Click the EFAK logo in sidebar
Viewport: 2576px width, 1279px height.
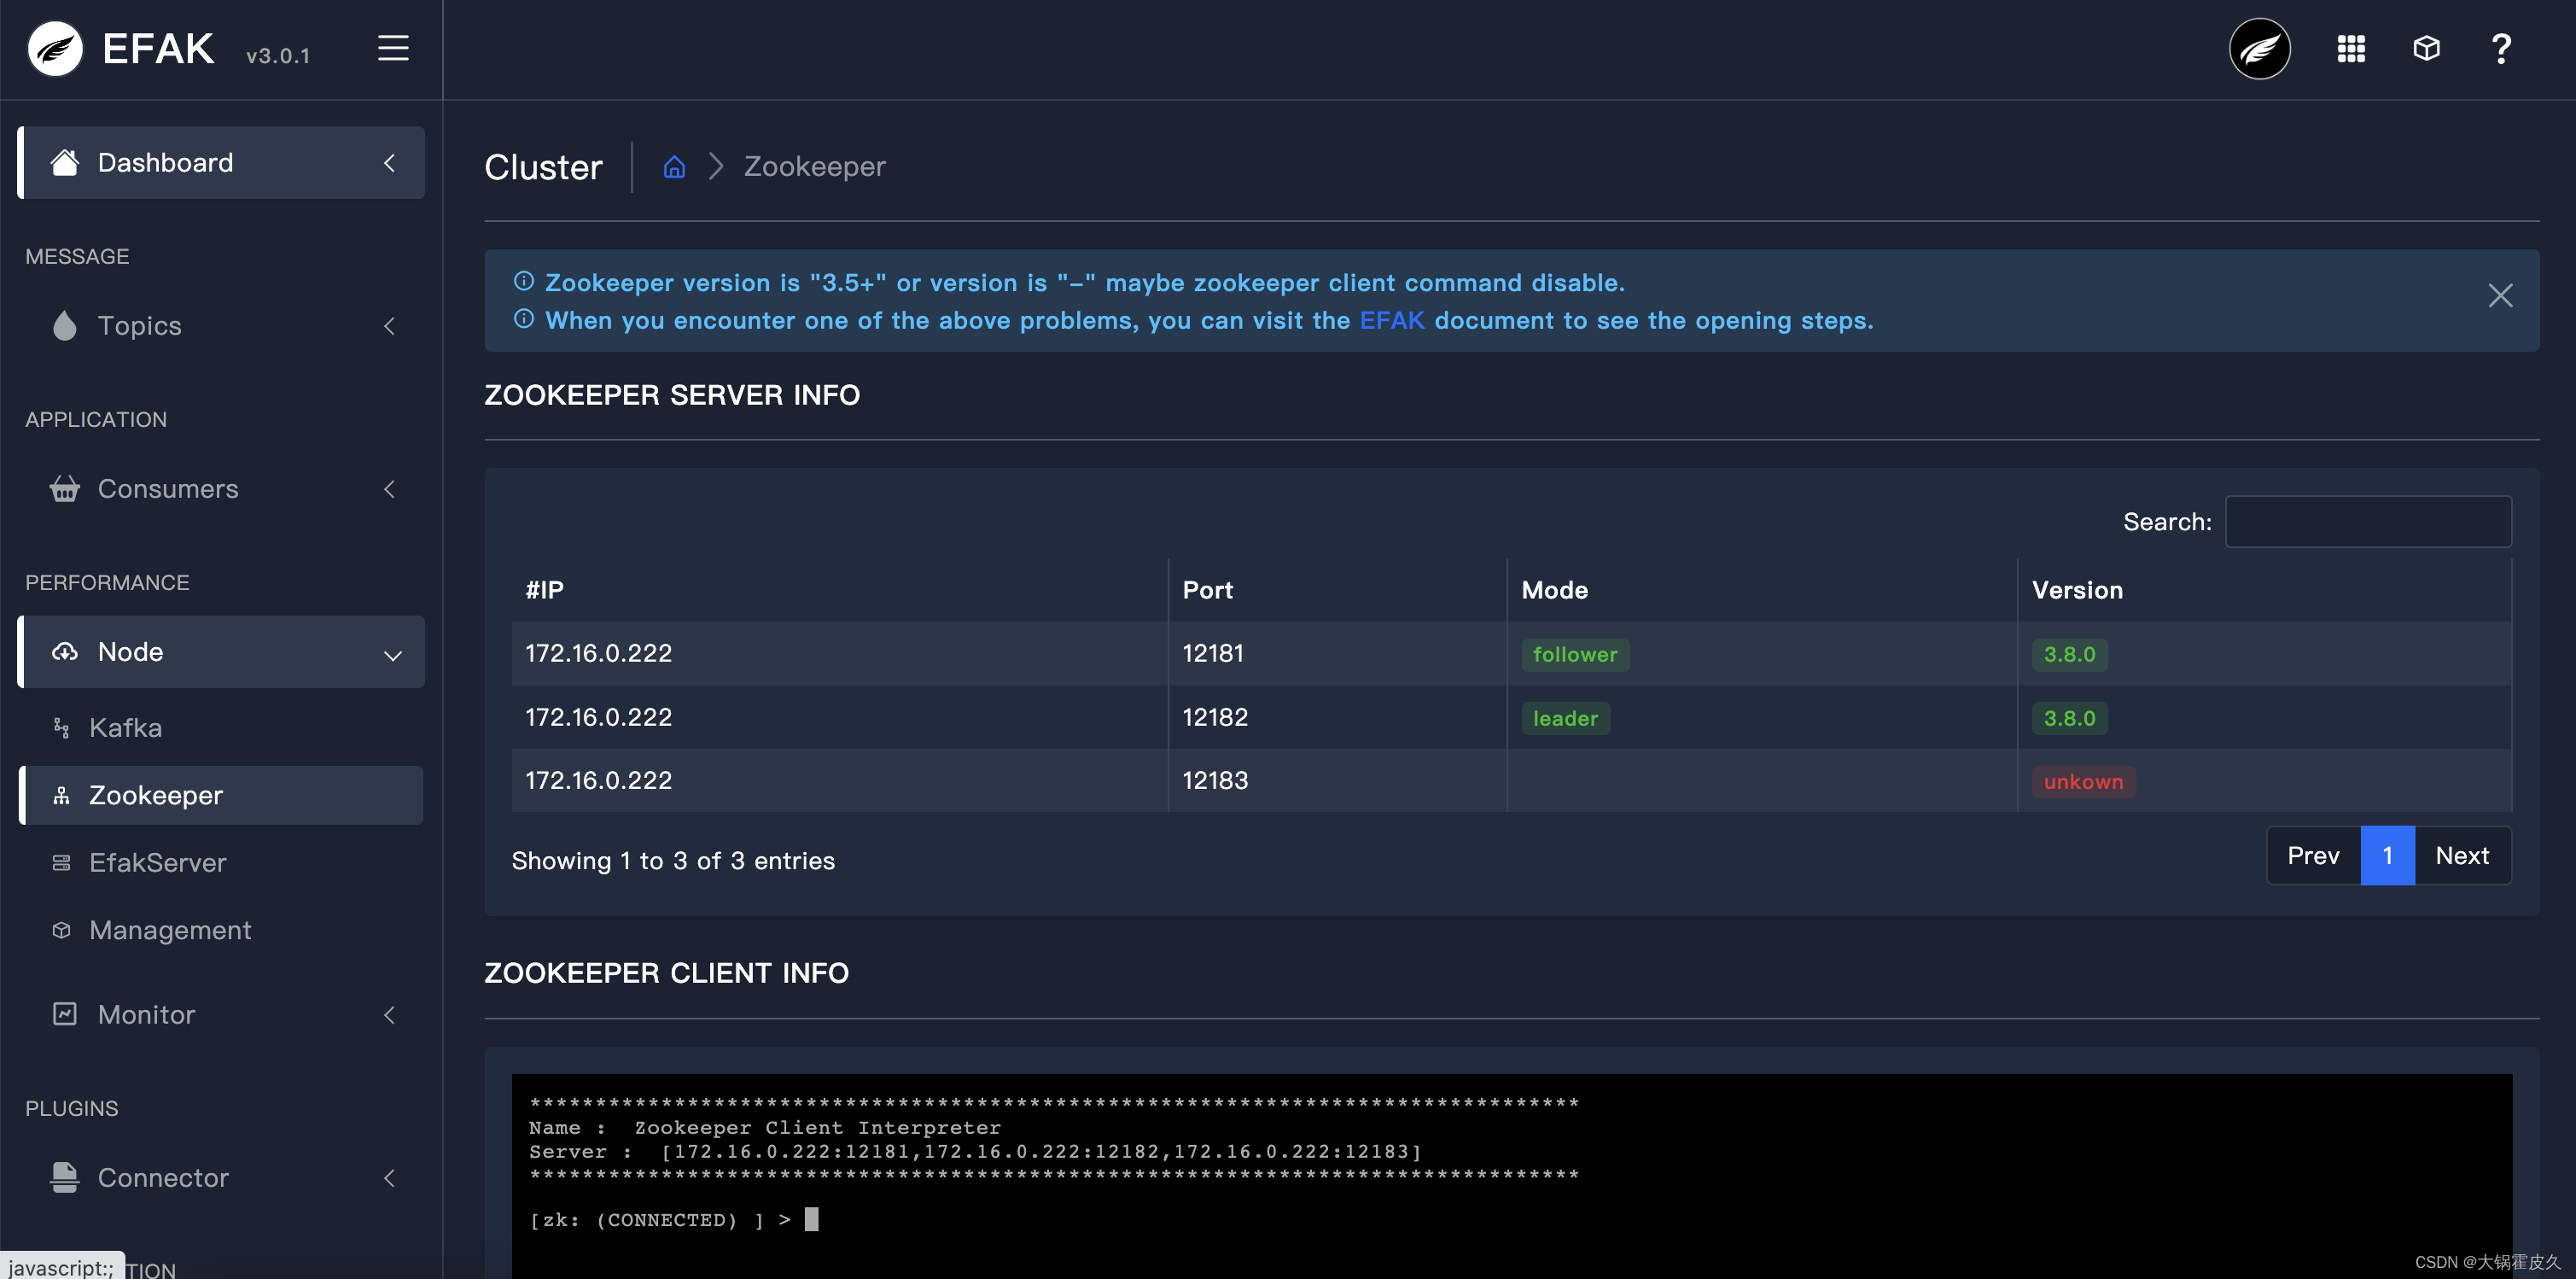tap(55, 48)
